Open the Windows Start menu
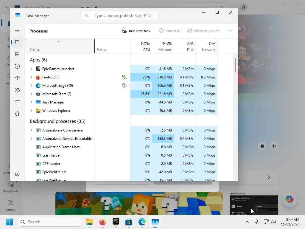This screenshot has width=305, height=229. tap(10, 222)
